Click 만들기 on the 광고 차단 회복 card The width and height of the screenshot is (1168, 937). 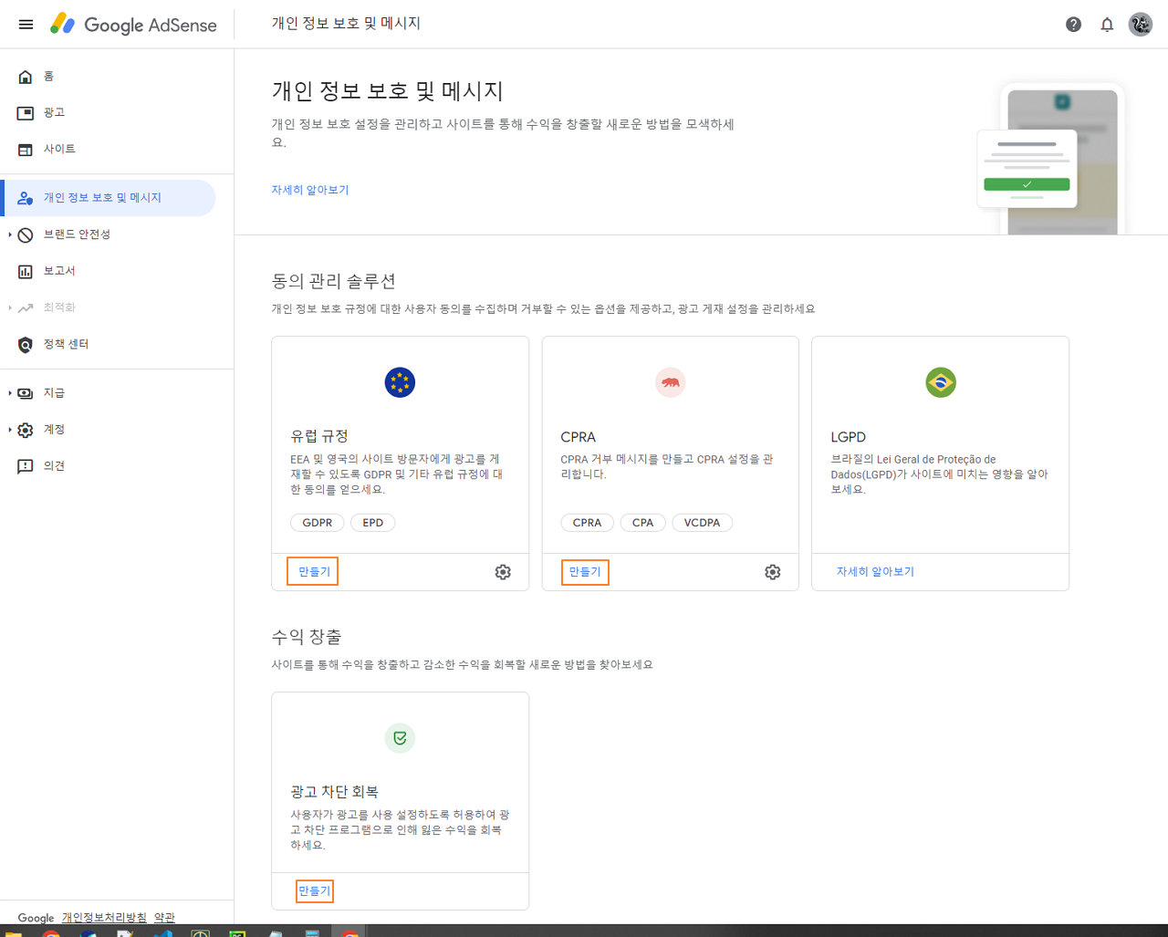(x=315, y=890)
